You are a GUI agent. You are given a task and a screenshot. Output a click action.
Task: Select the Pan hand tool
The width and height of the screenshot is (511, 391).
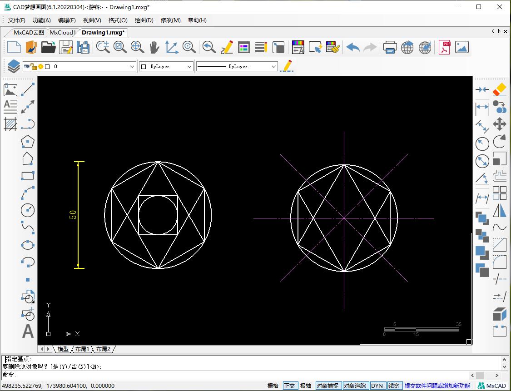point(154,47)
